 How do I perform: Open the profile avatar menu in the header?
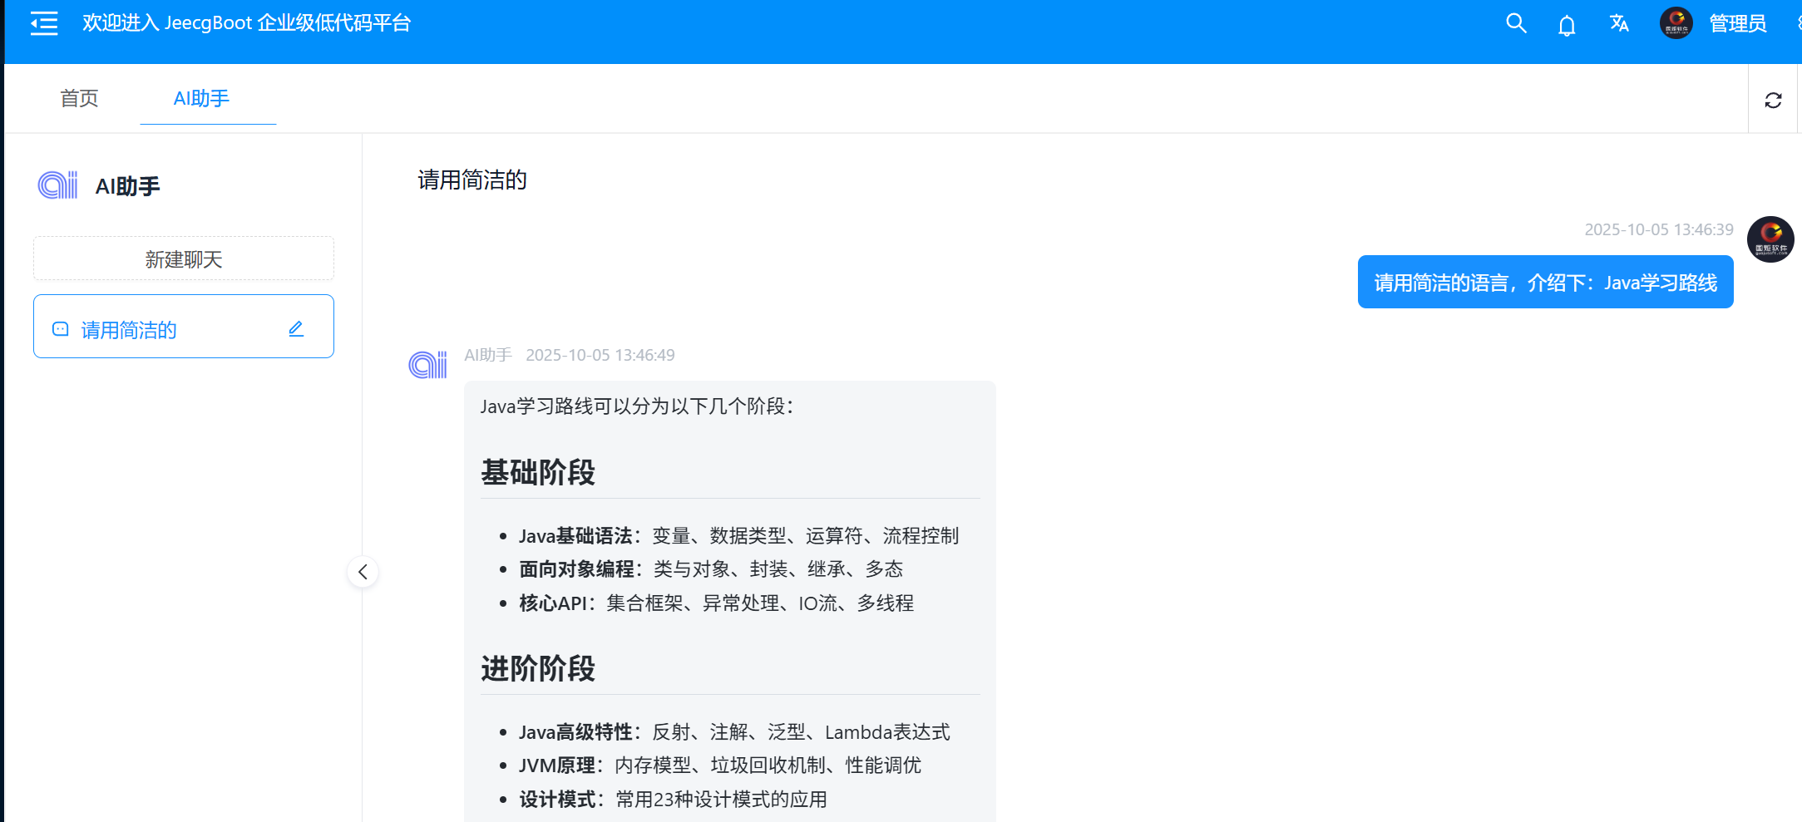point(1676,23)
